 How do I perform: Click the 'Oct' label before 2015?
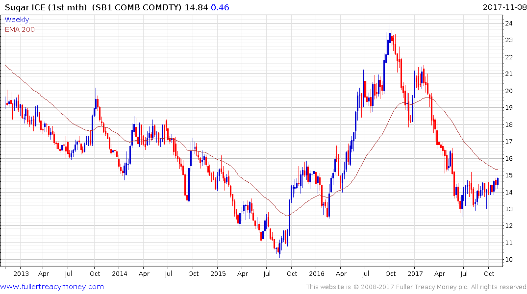pos(193,273)
